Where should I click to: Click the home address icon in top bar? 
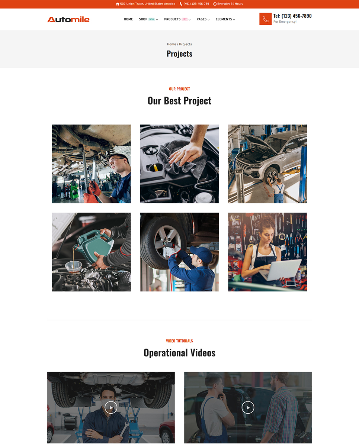pyautogui.click(x=118, y=4)
